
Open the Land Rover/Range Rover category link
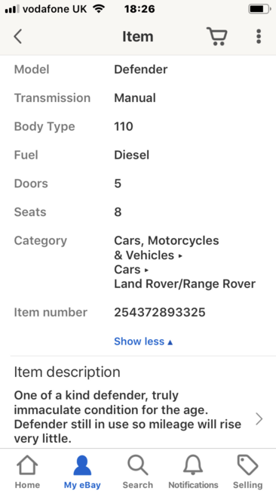click(185, 284)
